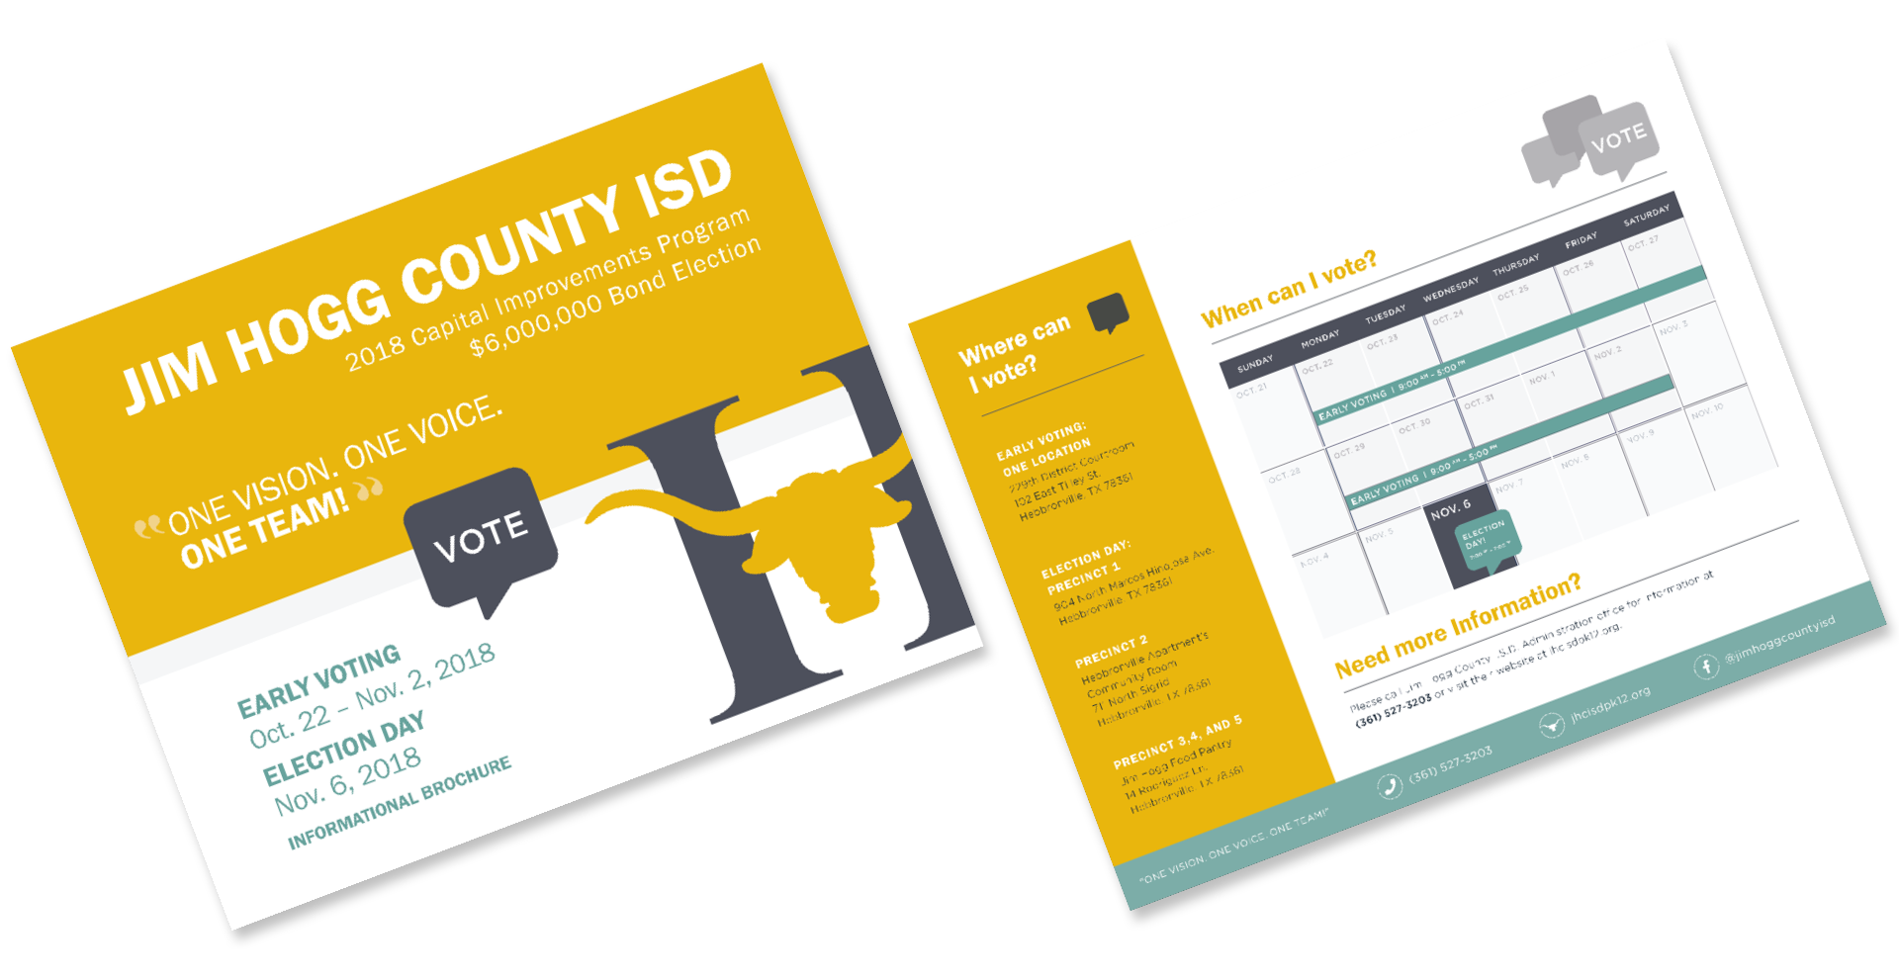The image size is (1899, 979).
Task: Select the 'JIM HOGG COUNTY ISD' cover title
Action: pos(426,281)
